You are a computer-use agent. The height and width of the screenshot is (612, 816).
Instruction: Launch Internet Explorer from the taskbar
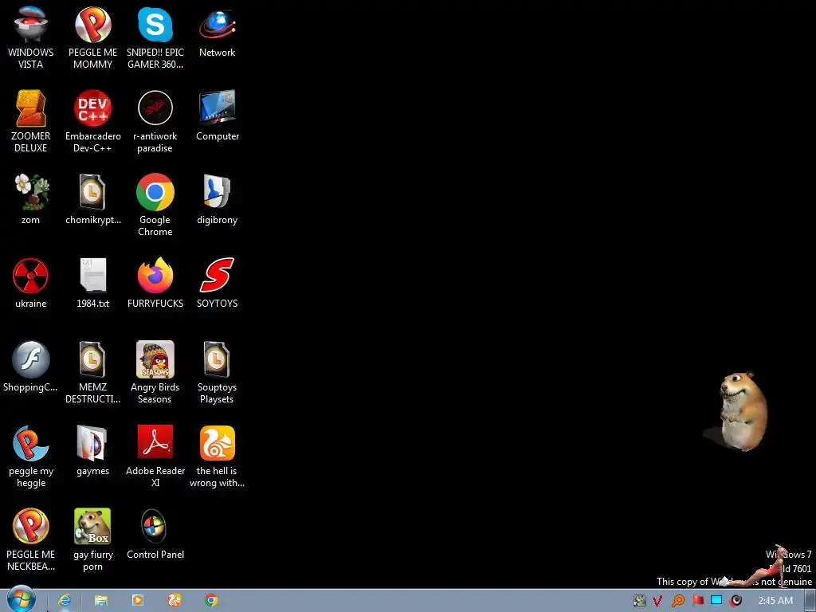65,601
